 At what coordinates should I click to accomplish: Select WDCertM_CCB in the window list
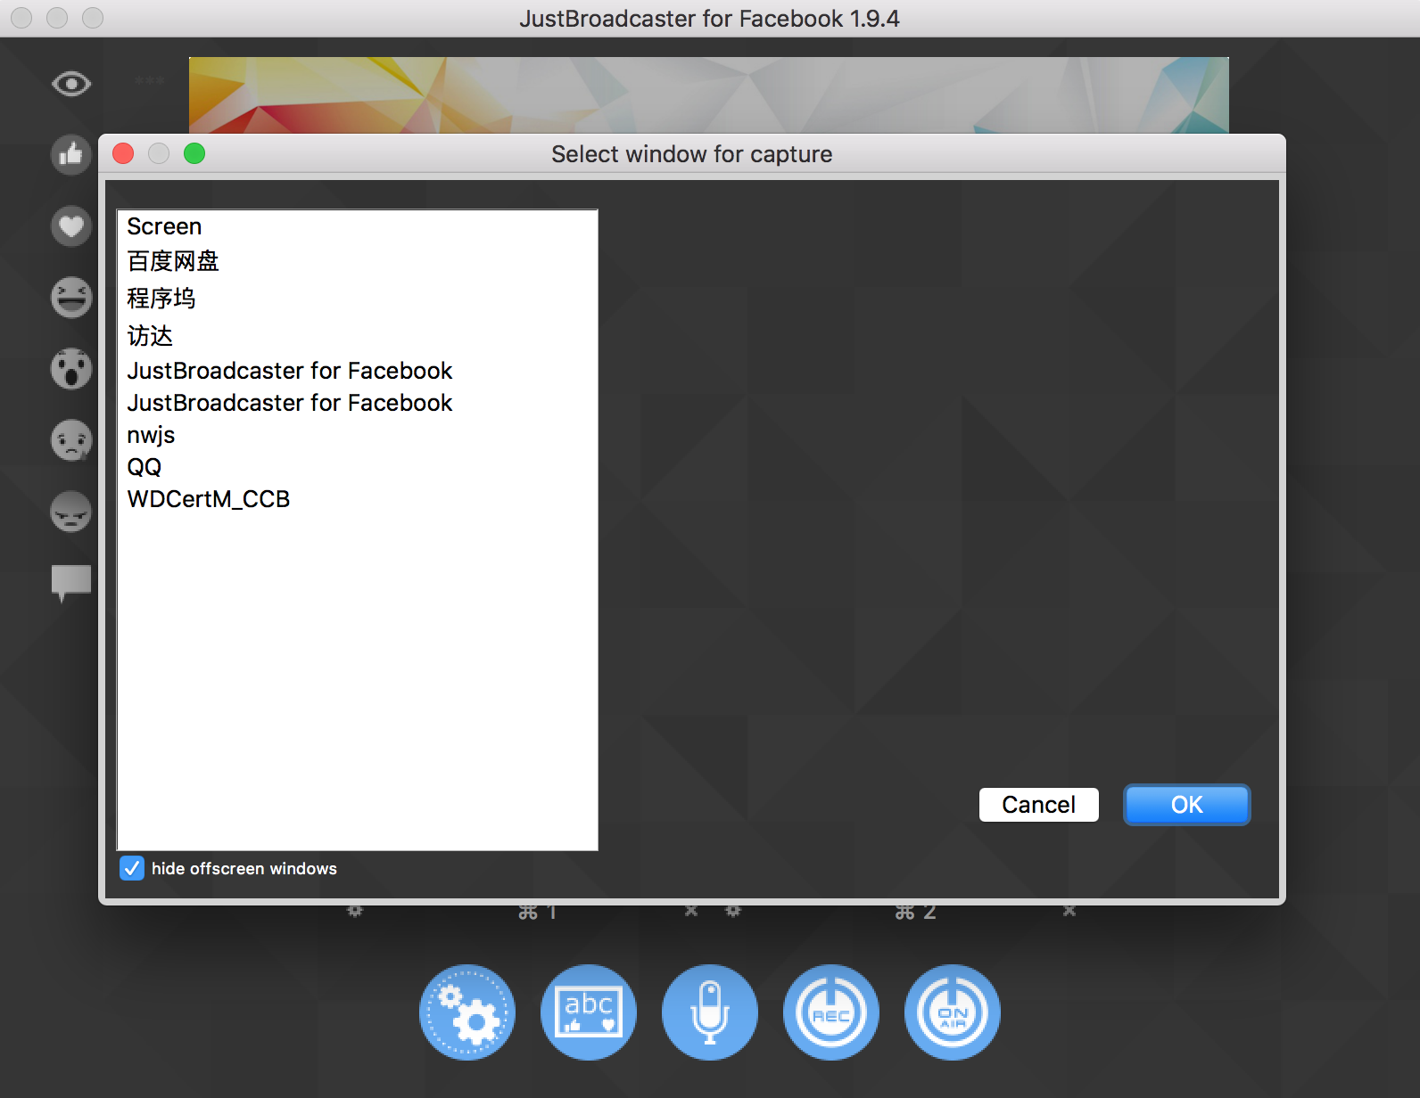pos(357,499)
